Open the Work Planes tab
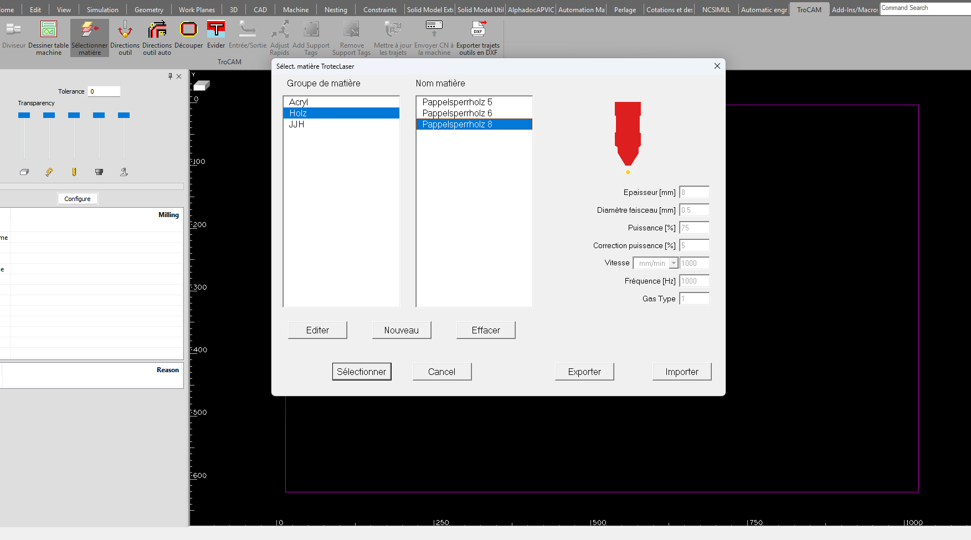Viewport: 971px width, 540px height. click(x=197, y=9)
